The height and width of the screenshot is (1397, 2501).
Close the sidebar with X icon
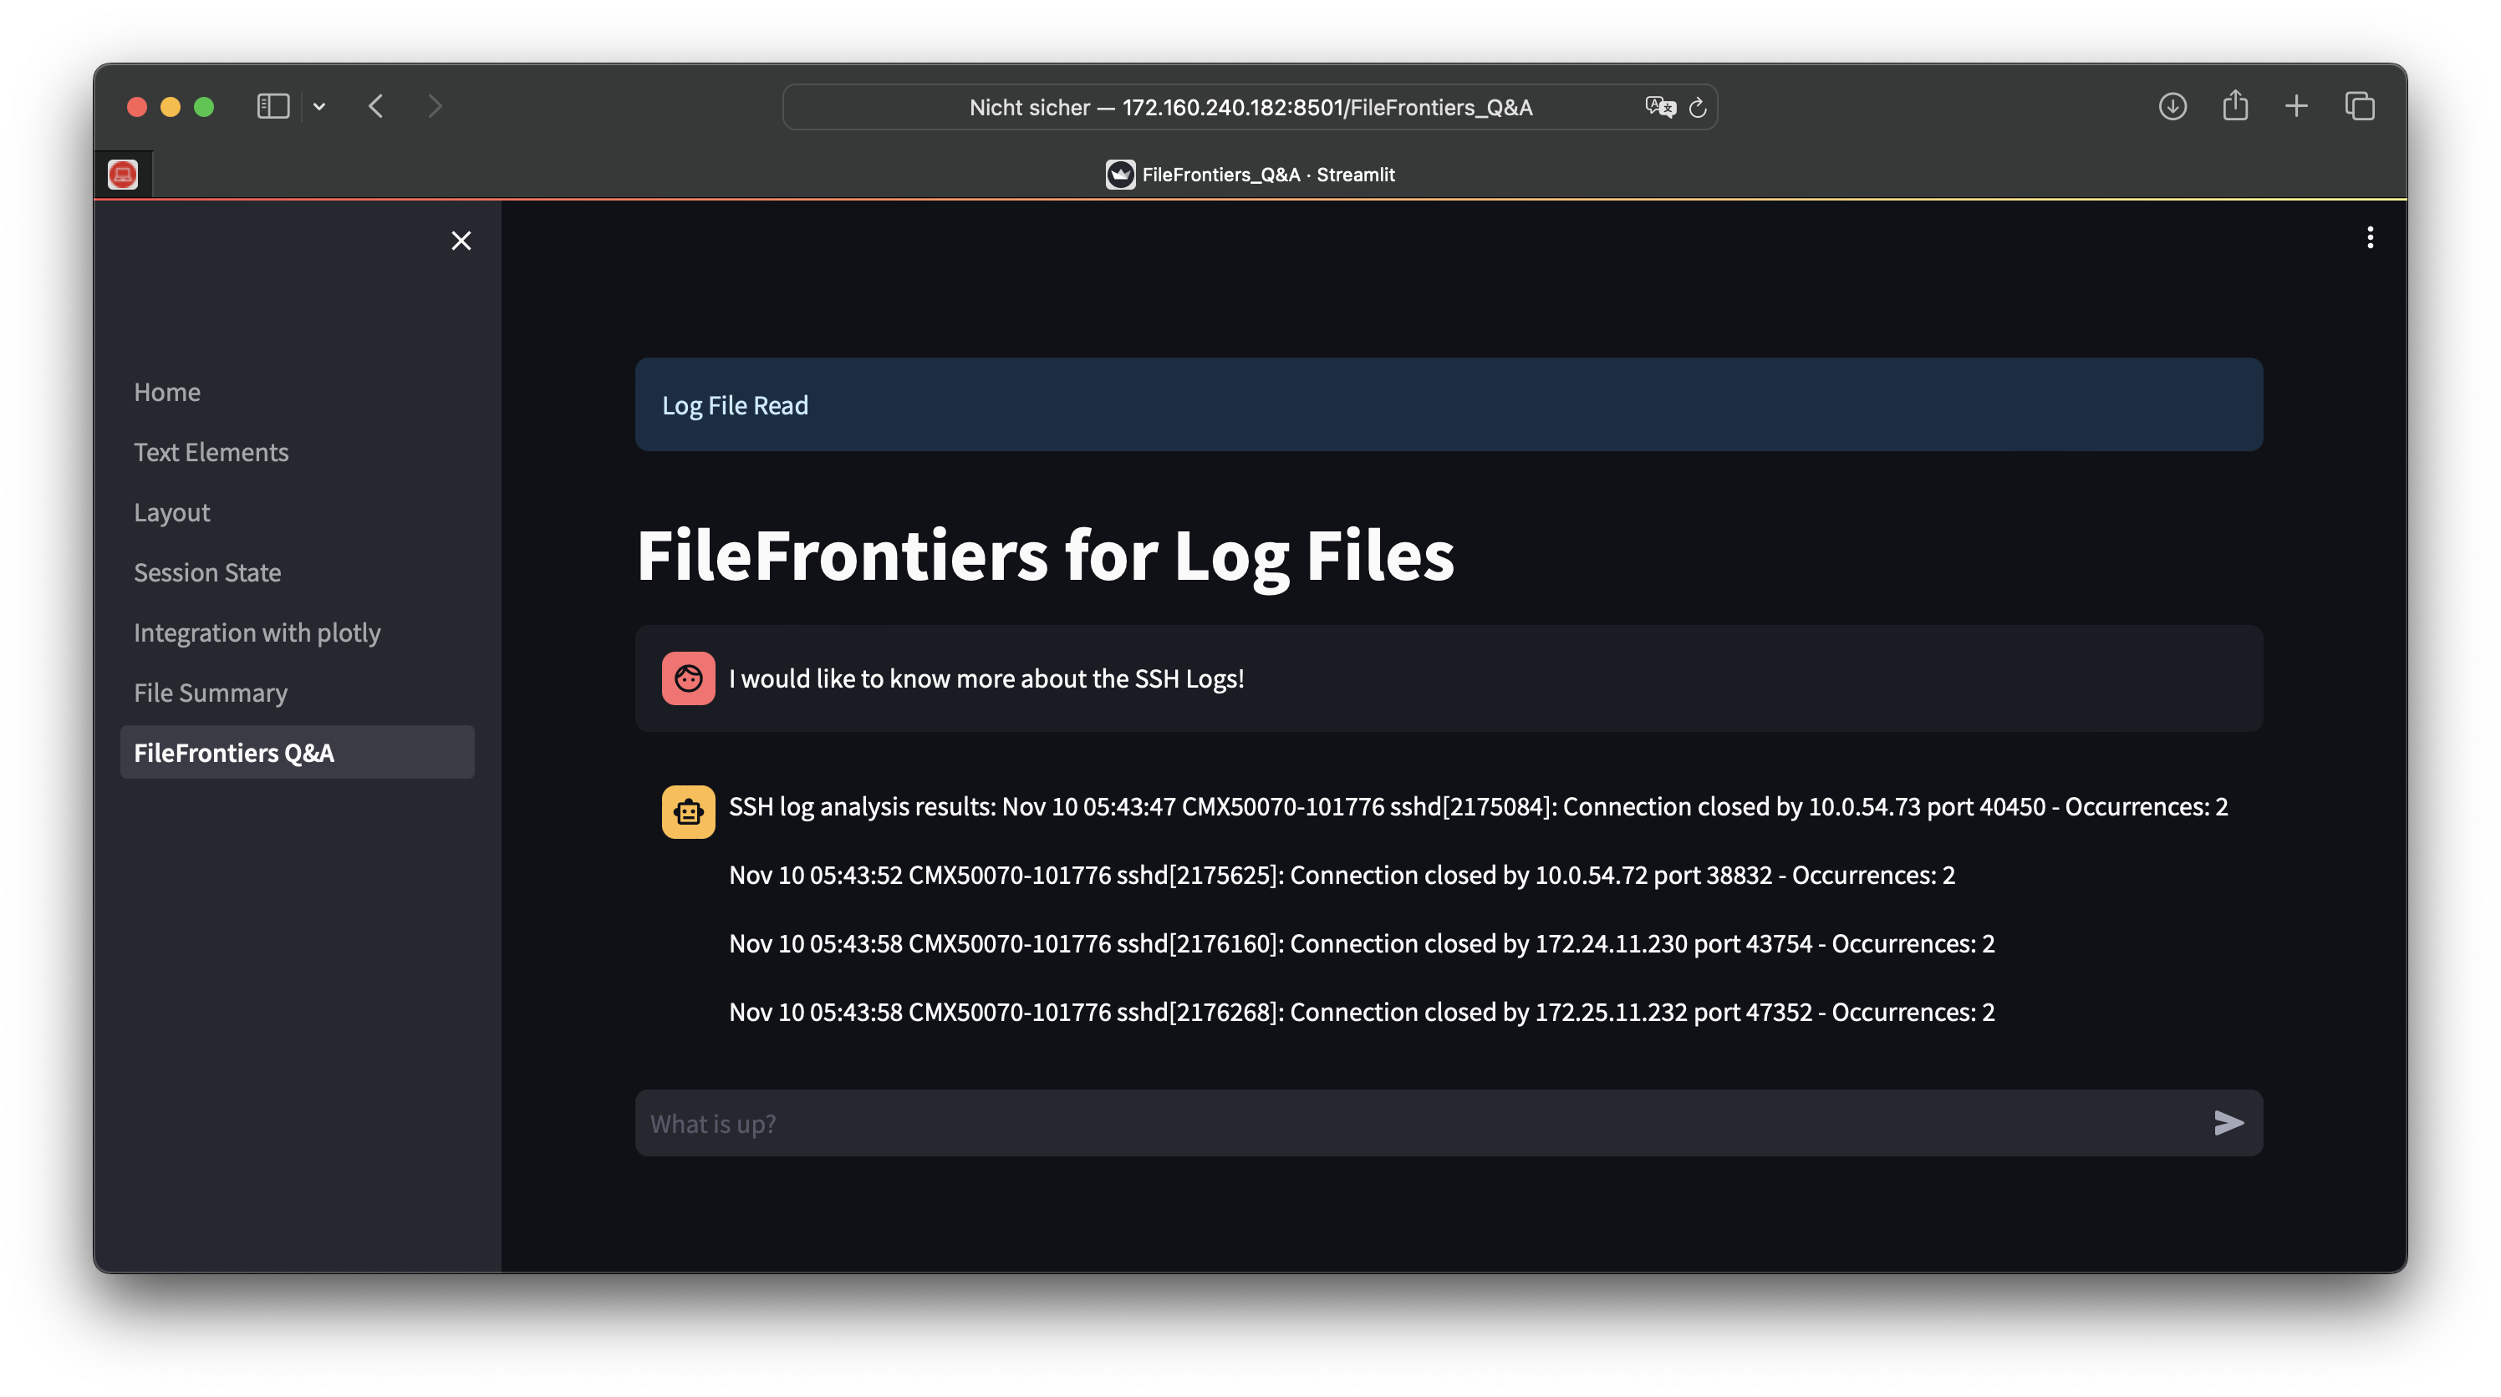coord(461,241)
